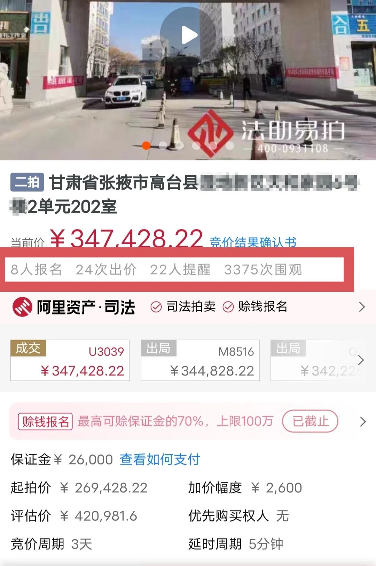Select eliminated bid card M8516
376x566 pixels.
pyautogui.click(x=201, y=360)
